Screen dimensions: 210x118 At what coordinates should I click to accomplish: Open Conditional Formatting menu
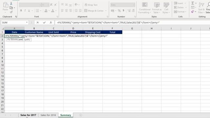tap(145, 8)
